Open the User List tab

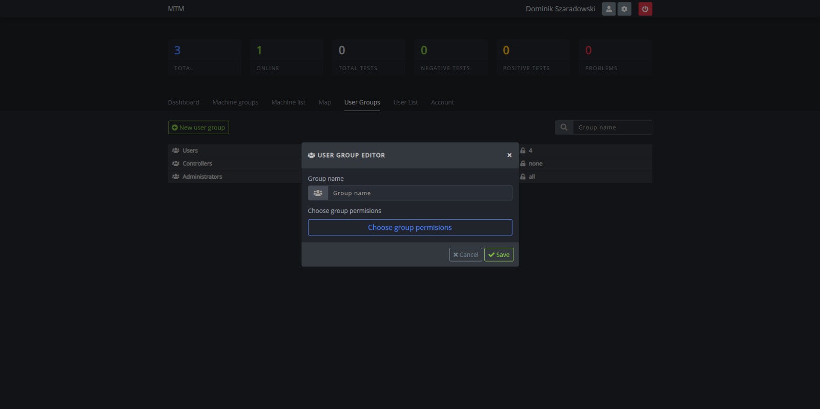click(x=405, y=102)
